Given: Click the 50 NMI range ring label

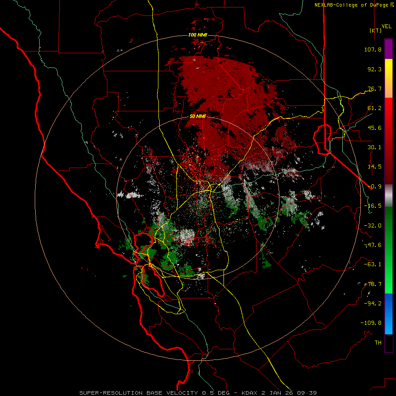Looking at the screenshot, I should pyautogui.click(x=198, y=117).
